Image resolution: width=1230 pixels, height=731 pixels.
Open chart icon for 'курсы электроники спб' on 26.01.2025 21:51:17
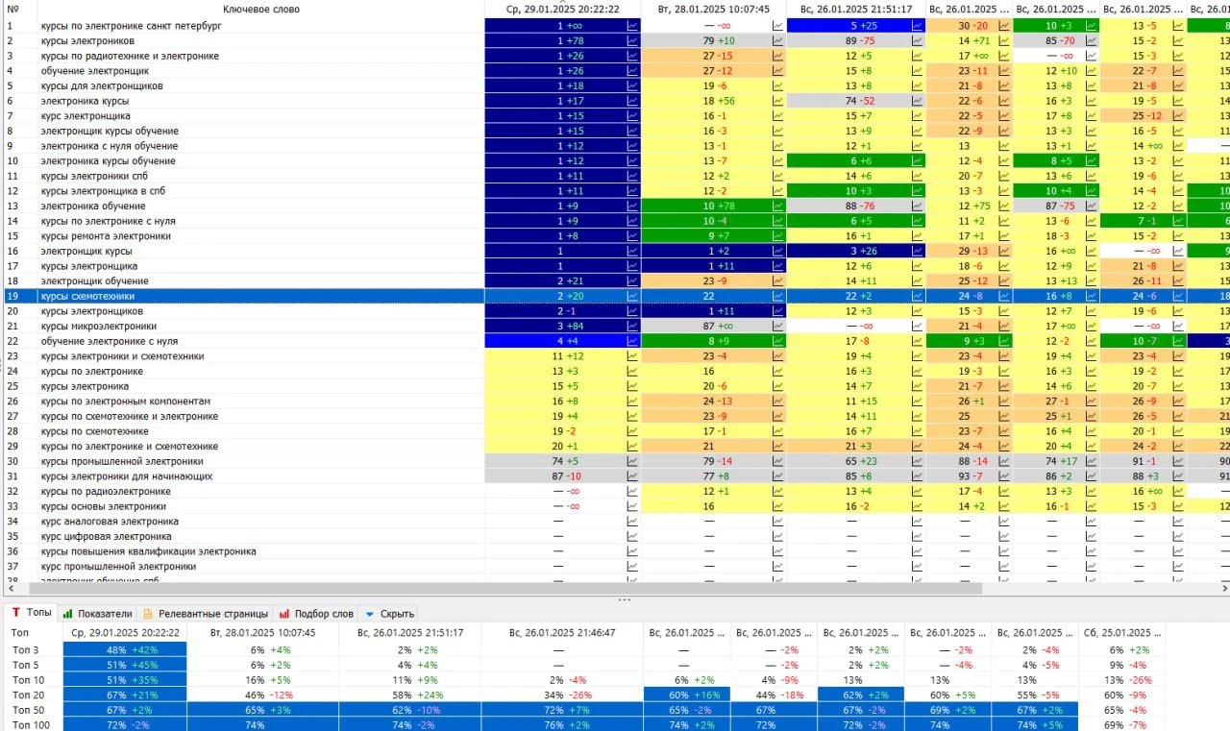point(917,177)
